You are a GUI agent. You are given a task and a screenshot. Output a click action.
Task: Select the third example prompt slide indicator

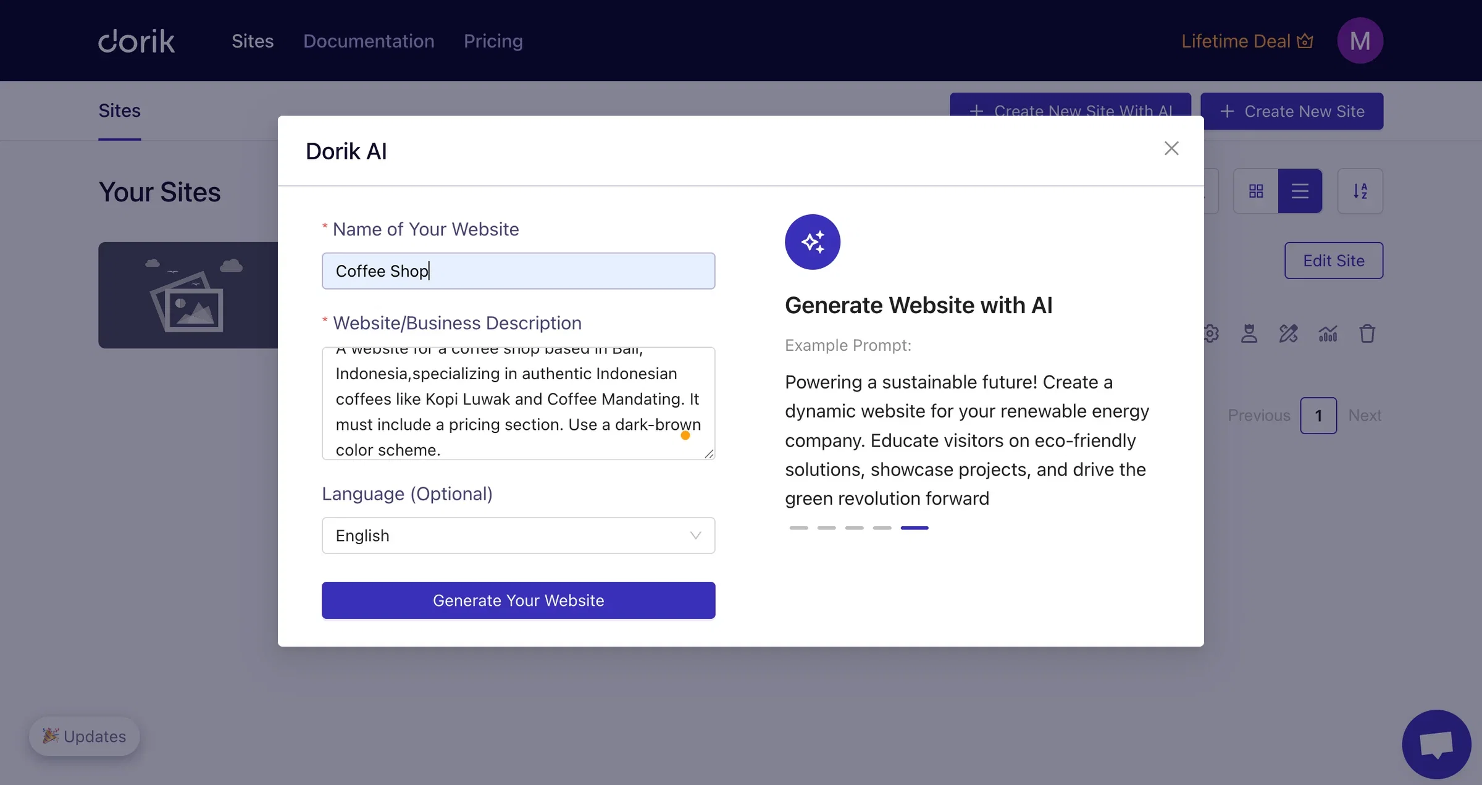(x=854, y=528)
